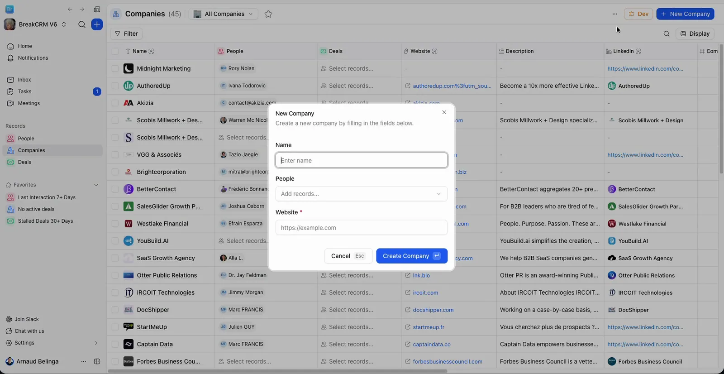The image size is (724, 374).
Task: Star the All Companies view as favorite
Action: 268,14
